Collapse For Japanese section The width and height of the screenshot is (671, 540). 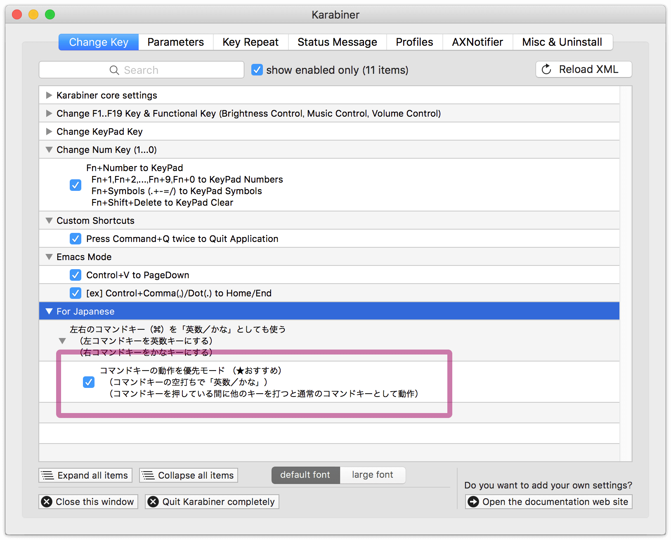49,311
